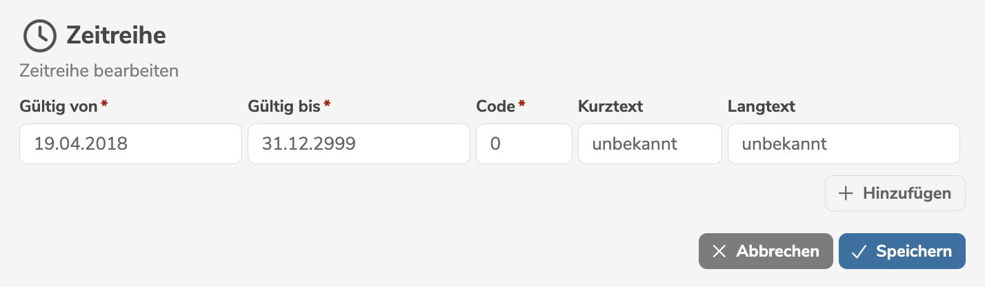Click the Zeitreihe bearbeiten subtitle
The height and width of the screenshot is (287, 985).
click(x=99, y=70)
